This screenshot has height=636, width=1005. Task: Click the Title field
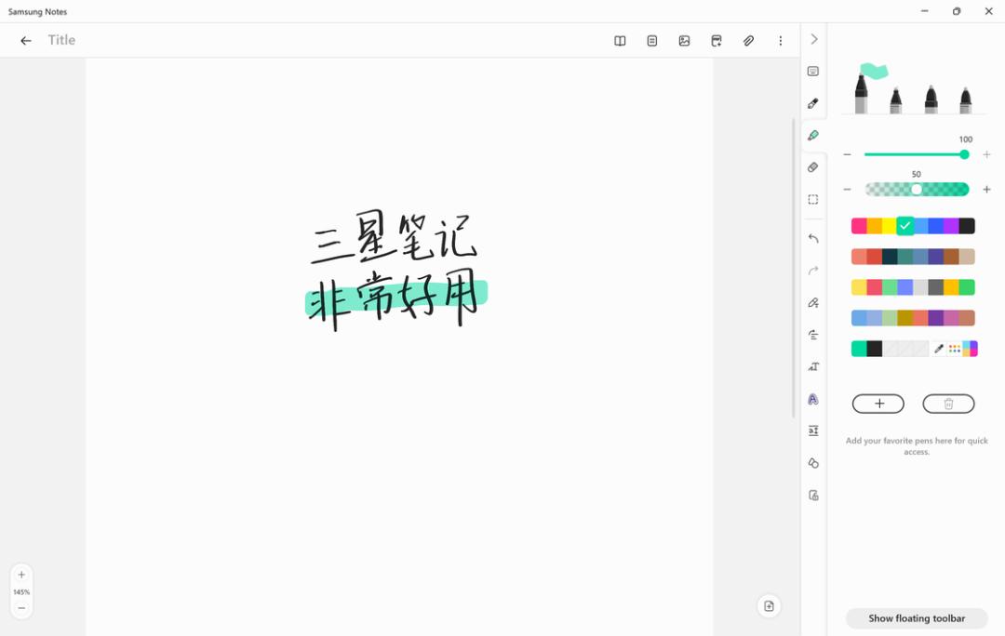[61, 40]
